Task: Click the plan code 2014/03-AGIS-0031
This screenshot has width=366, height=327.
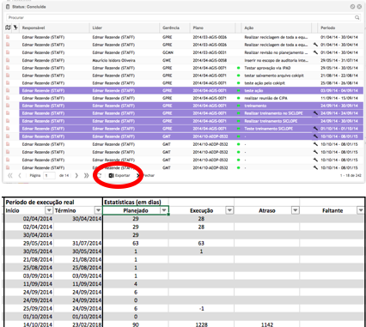Action: (x=210, y=52)
